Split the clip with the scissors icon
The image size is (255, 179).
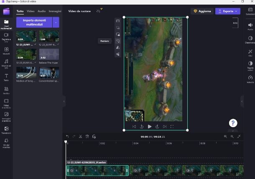81,136
